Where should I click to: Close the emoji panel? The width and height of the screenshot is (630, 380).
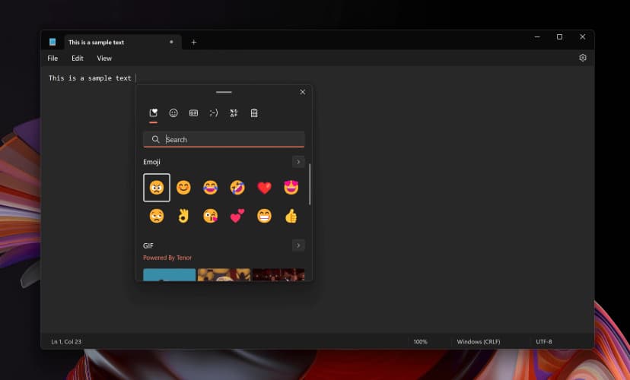(303, 92)
